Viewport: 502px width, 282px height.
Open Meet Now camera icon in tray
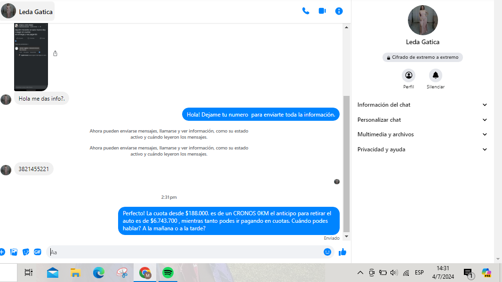tap(372, 273)
